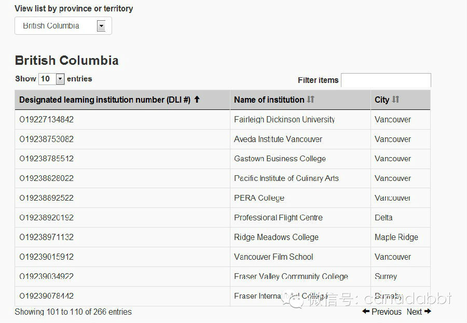Viewport: 467px width, 323px height.
Task: Select Ridge Meadows College row
Action: tap(276, 237)
